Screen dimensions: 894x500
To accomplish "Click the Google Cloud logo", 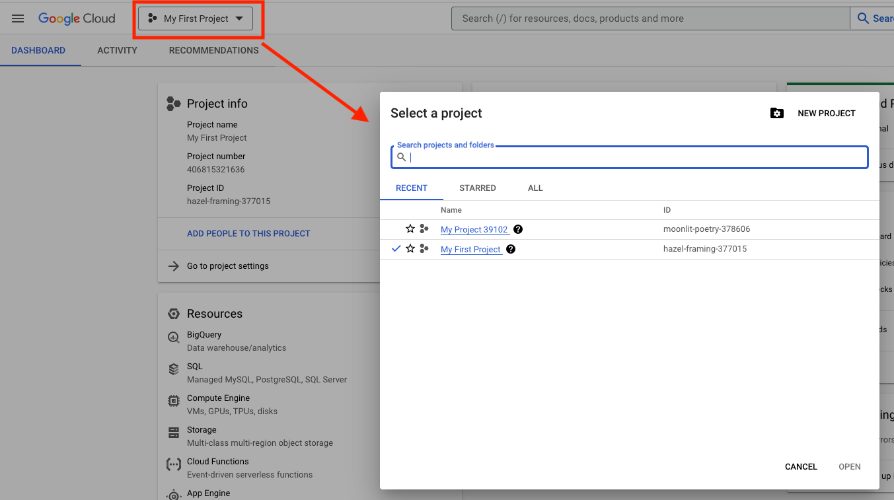I will click(x=77, y=18).
